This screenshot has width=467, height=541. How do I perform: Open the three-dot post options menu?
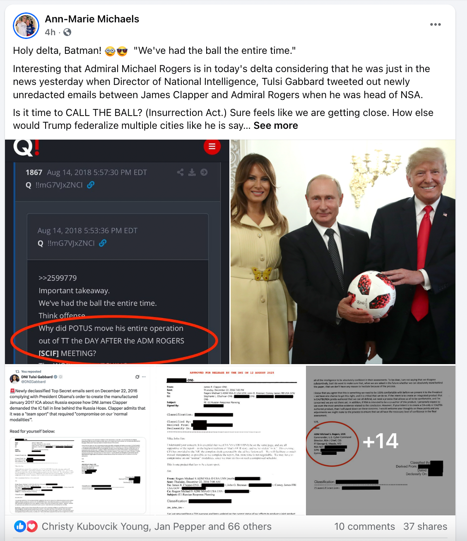(x=435, y=24)
